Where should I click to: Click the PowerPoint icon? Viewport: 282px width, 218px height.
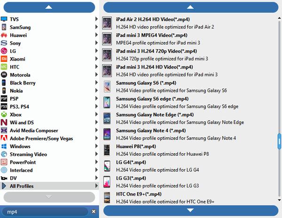pos(4,162)
